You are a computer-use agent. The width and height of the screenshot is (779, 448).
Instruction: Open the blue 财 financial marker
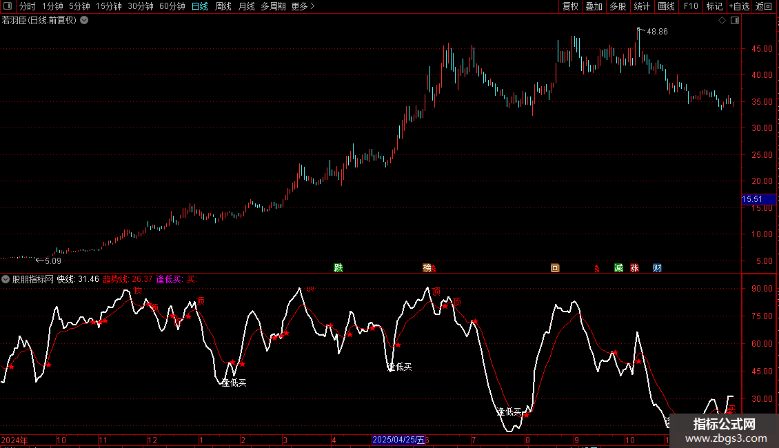coord(657,268)
